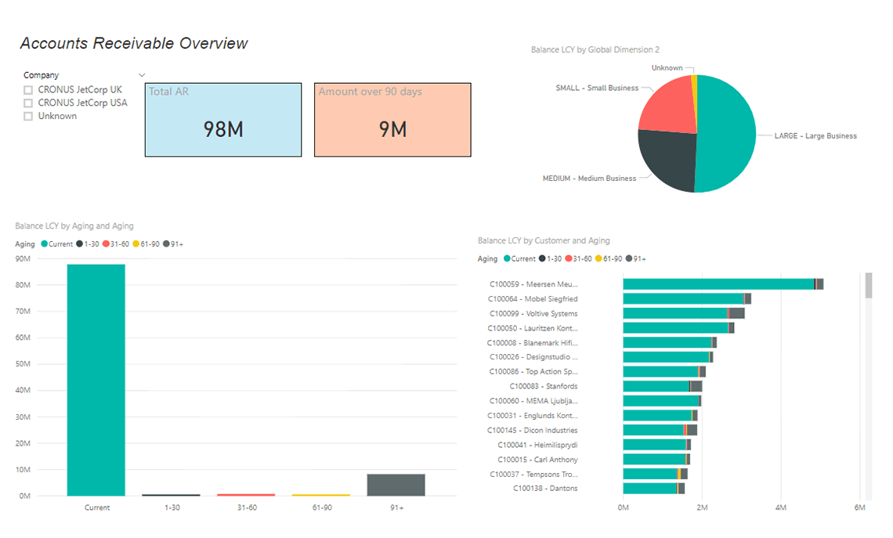This screenshot has width=893, height=538.
Task: Select the Current column in aging chart
Action: coord(96,380)
